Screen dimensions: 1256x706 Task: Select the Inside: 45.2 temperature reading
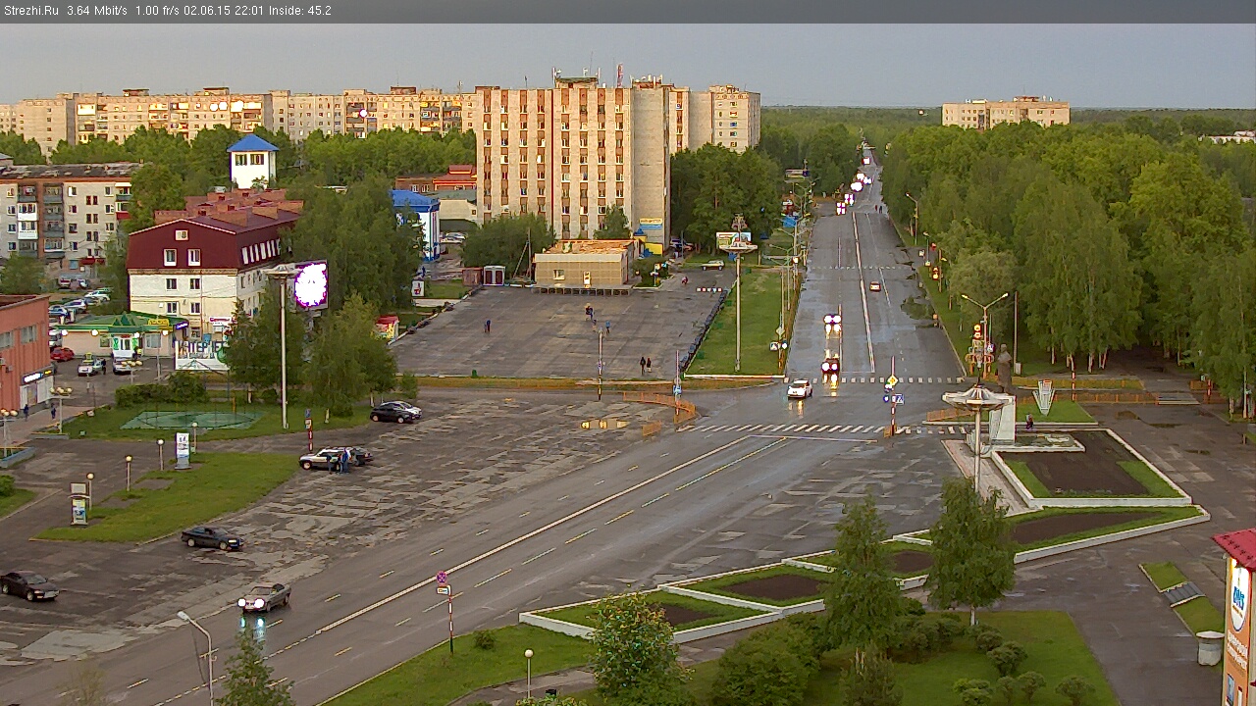click(299, 11)
